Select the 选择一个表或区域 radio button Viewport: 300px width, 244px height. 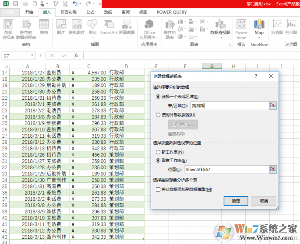158,97
